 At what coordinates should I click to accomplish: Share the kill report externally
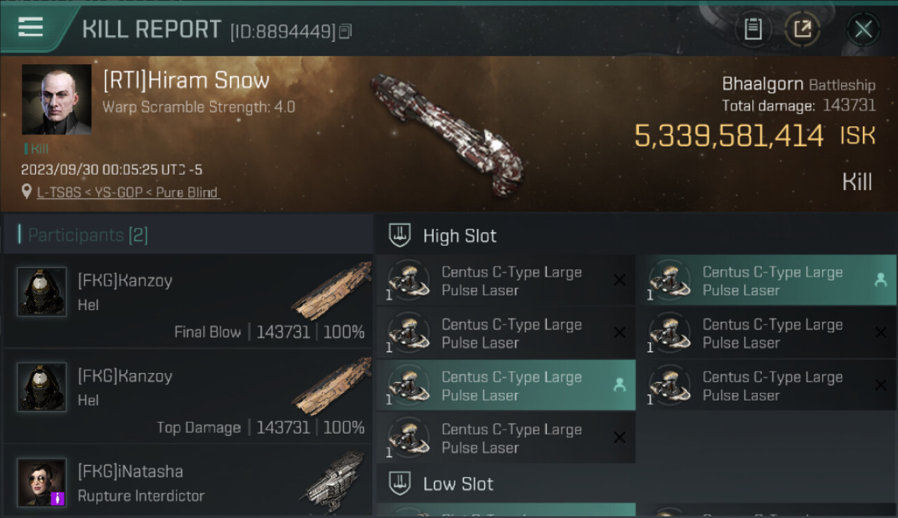tap(802, 29)
